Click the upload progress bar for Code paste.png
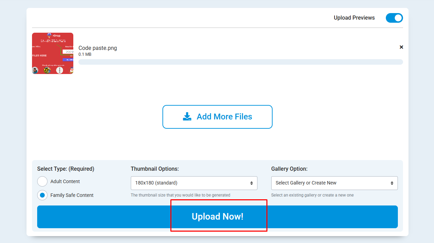Screen dimensions: 434x243 [241, 62]
